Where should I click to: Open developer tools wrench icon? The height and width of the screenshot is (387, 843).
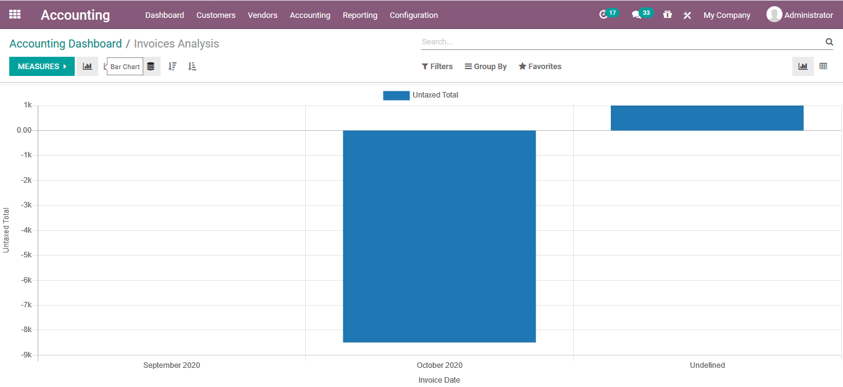(x=687, y=15)
